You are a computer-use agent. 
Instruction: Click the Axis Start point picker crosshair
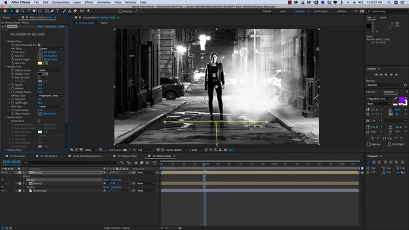40,52
